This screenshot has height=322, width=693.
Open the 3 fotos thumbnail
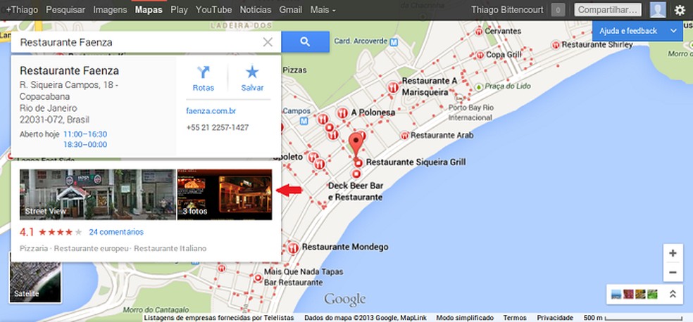tap(225, 195)
